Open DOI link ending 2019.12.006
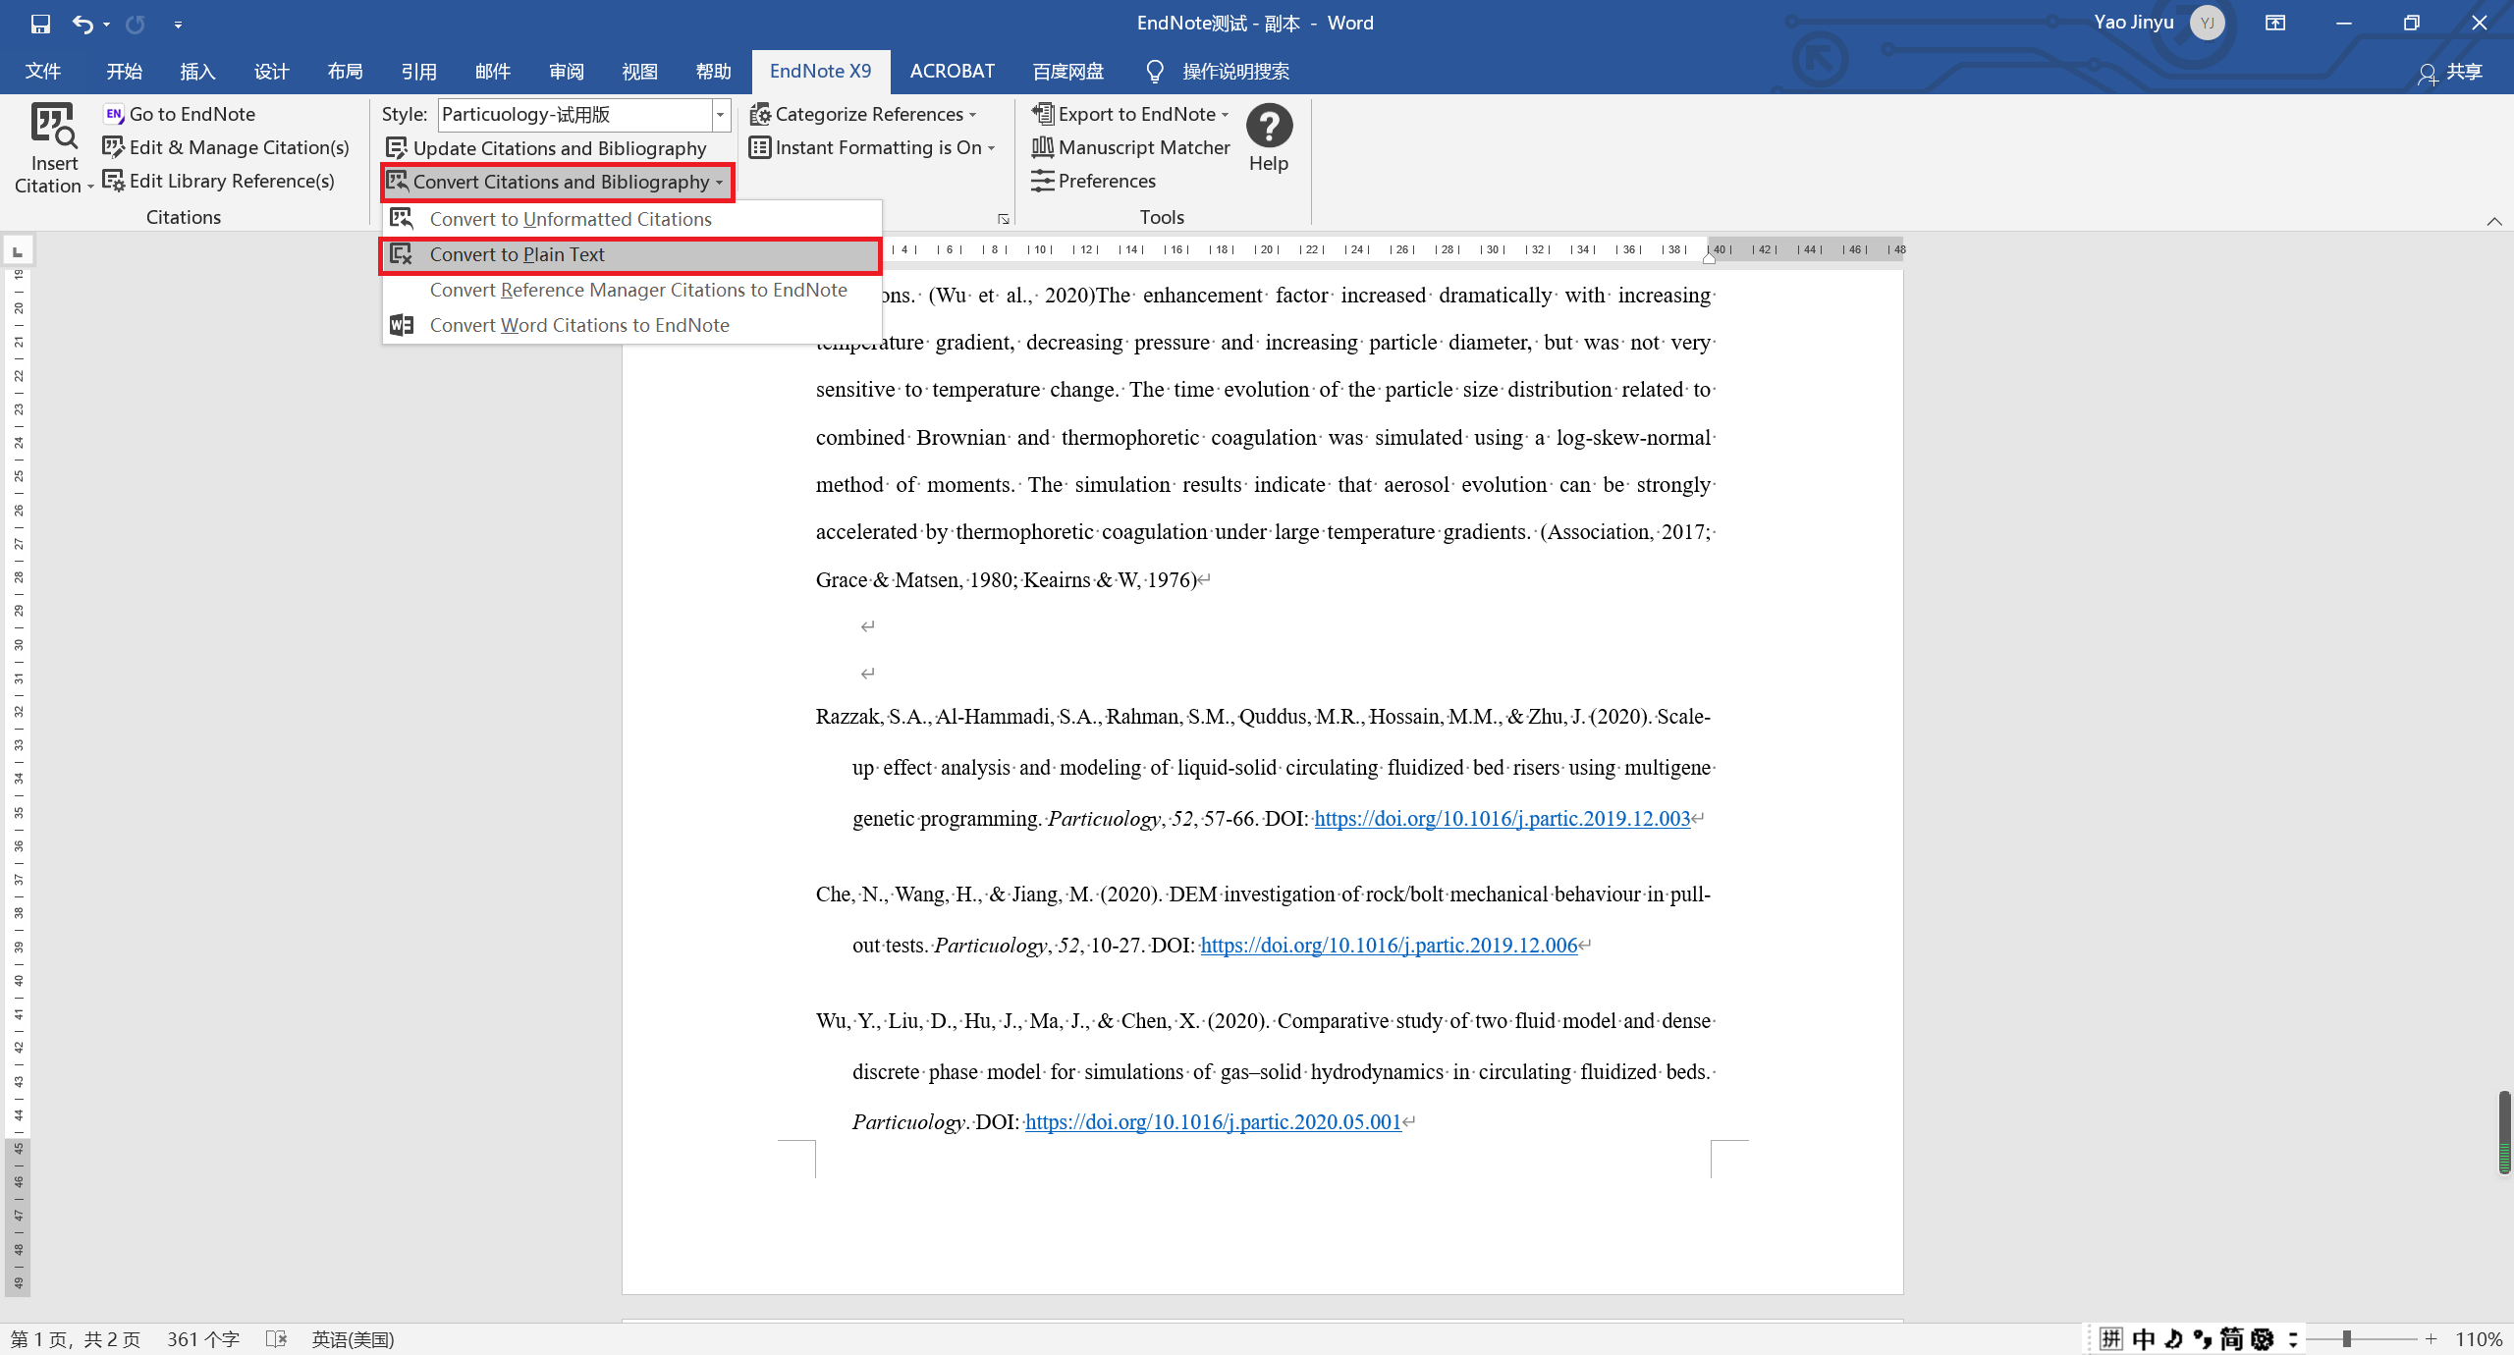2514x1355 pixels. [x=1389, y=946]
